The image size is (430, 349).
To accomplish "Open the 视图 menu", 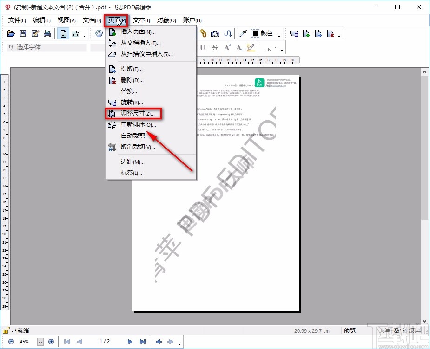I will pyautogui.click(x=66, y=20).
